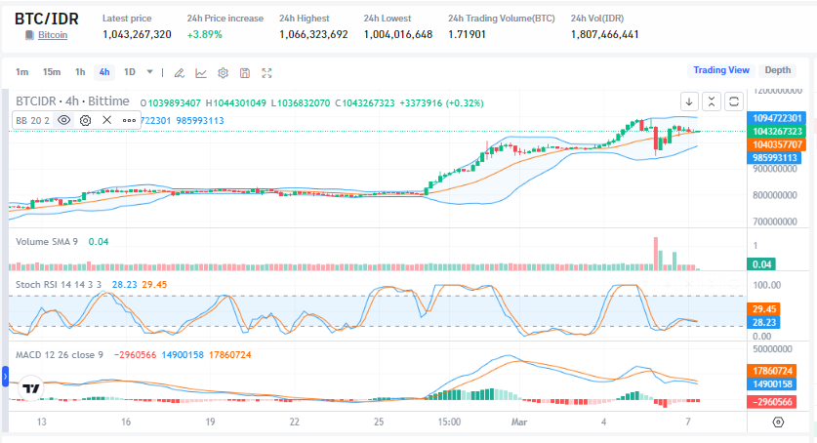
Task: Click the BTCIDR 4h Bittime chart legend
Action: click(72, 101)
